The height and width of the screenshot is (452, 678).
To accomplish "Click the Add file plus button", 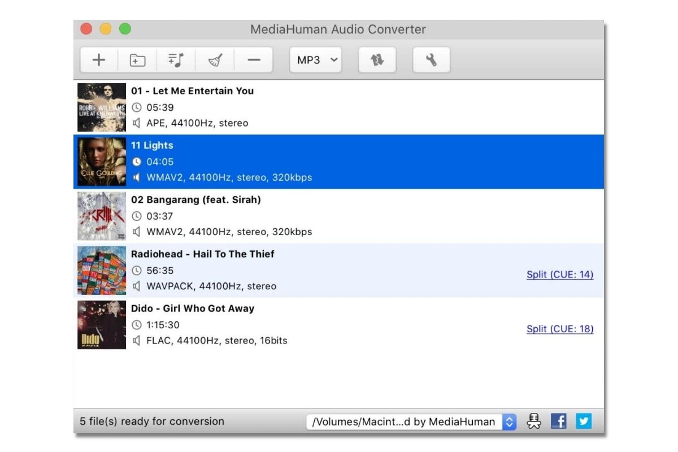I will pos(99,60).
